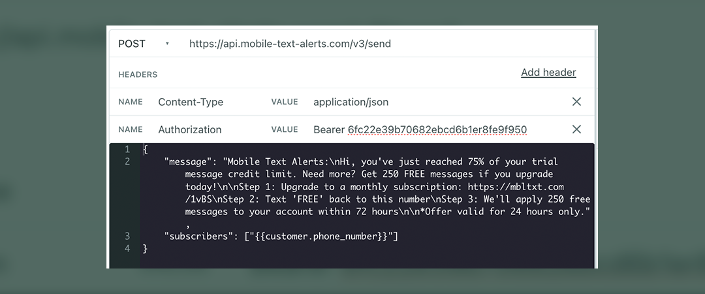Remove the Authorization header
This screenshot has width=705, height=294.
pos(576,129)
